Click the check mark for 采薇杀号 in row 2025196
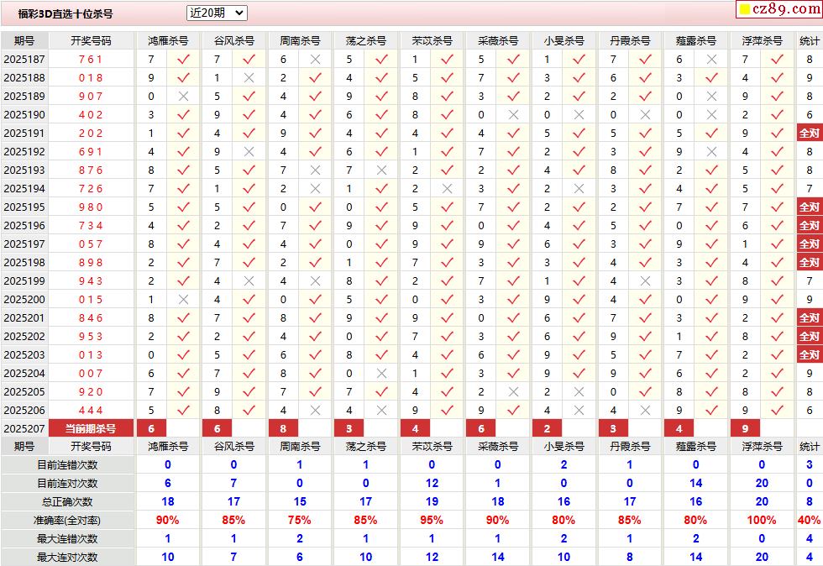823x566 pixels. pyautogui.click(x=513, y=225)
